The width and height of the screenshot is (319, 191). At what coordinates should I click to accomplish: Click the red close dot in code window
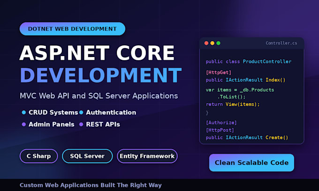[206, 43]
